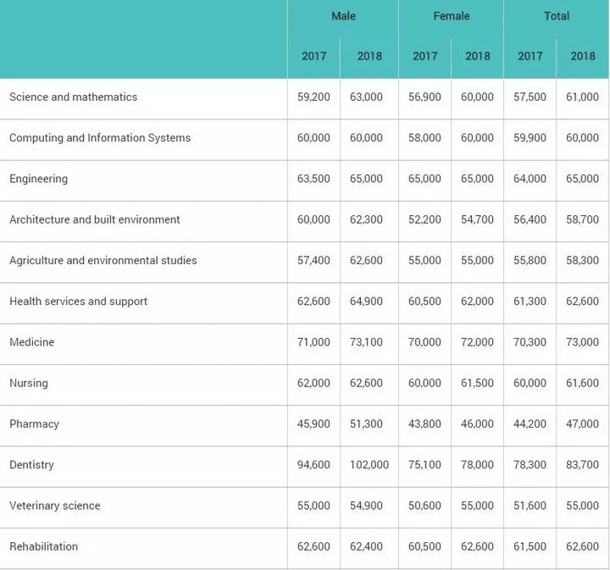Click the 2018 subheader under Total
610x570 pixels.
click(x=583, y=56)
